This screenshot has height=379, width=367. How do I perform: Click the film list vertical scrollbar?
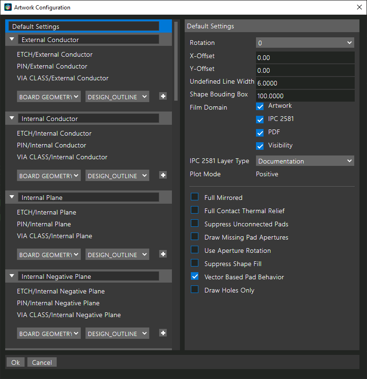[176, 61]
